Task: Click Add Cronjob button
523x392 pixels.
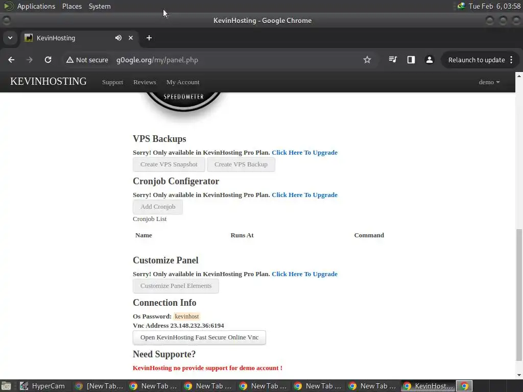Action: tap(158, 207)
